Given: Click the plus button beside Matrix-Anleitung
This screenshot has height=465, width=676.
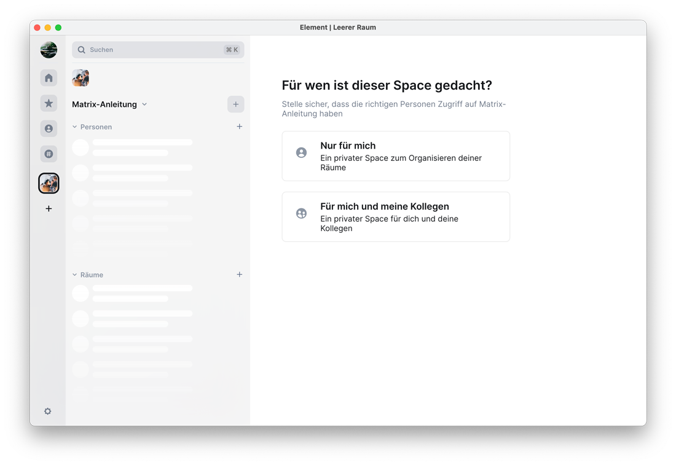Looking at the screenshot, I should click(x=235, y=104).
